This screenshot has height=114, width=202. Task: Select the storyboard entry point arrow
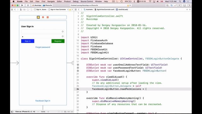click(x=15, y=63)
